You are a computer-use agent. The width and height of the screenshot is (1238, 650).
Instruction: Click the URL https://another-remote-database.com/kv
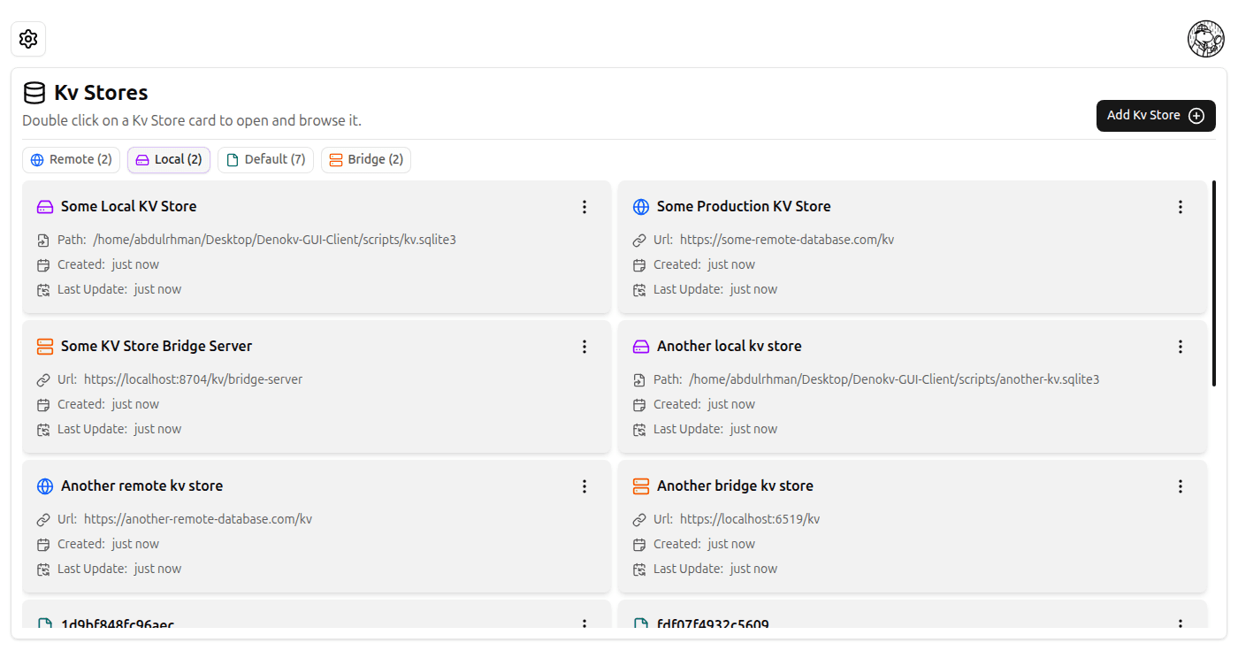[x=198, y=520]
